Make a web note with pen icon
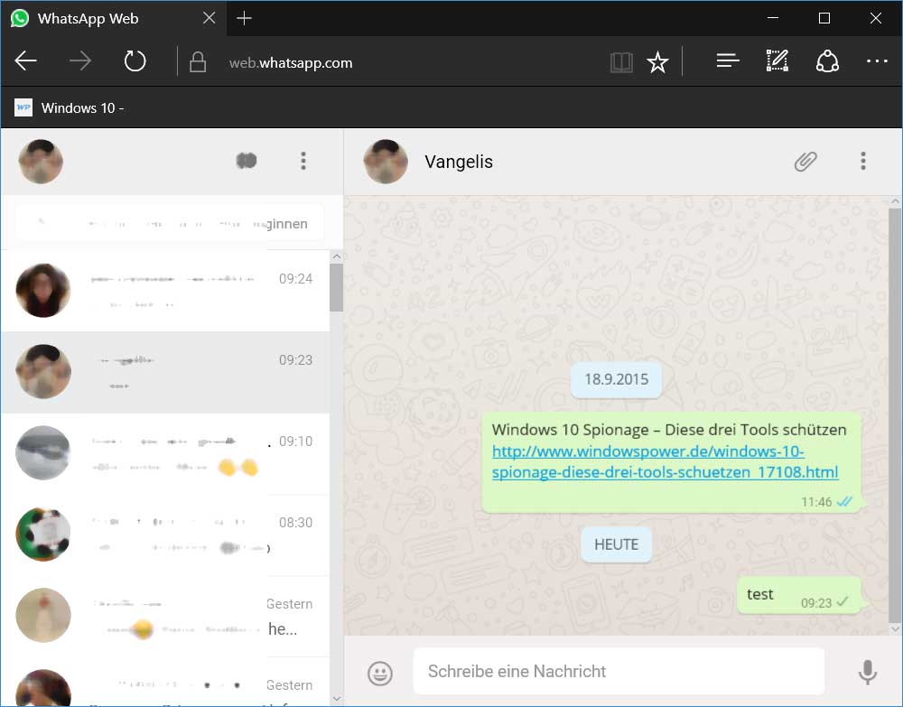 click(777, 60)
